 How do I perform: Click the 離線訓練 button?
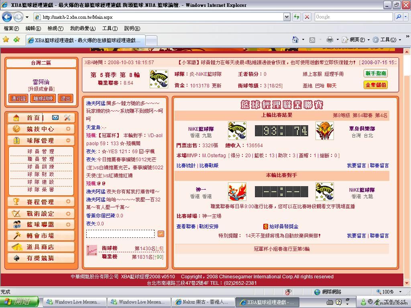coord(43,99)
